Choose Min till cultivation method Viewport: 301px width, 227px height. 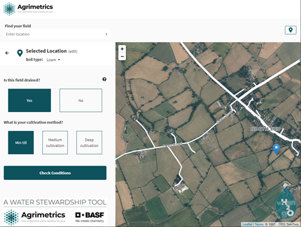[x=21, y=143]
